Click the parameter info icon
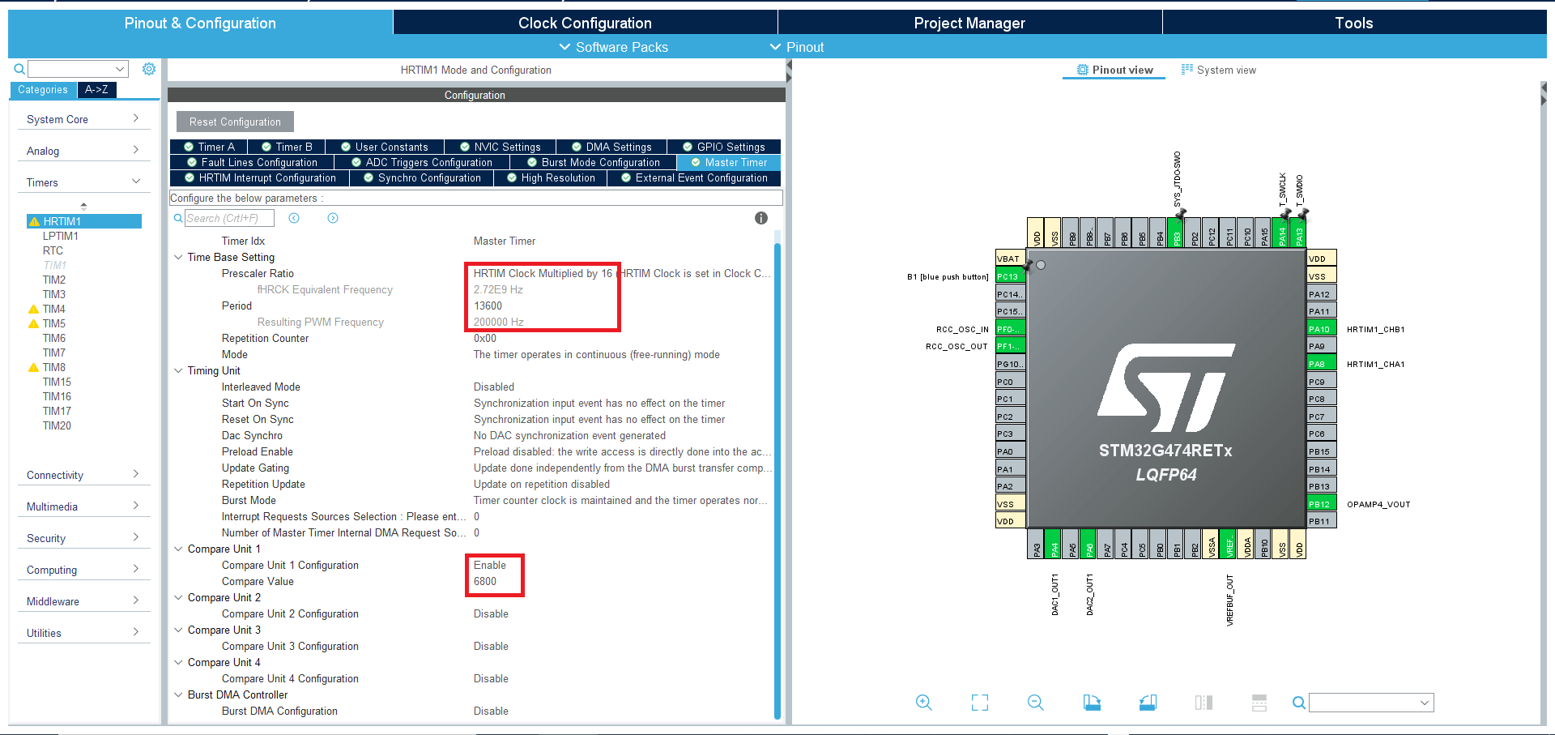1555x735 pixels. click(x=761, y=218)
